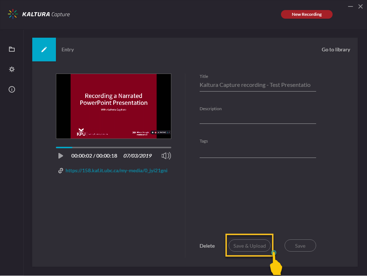Select the Entry tab label
This screenshot has height=276, width=367.
click(x=68, y=50)
